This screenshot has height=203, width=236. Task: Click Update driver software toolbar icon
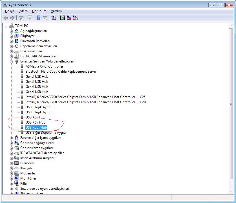[x=63, y=18]
